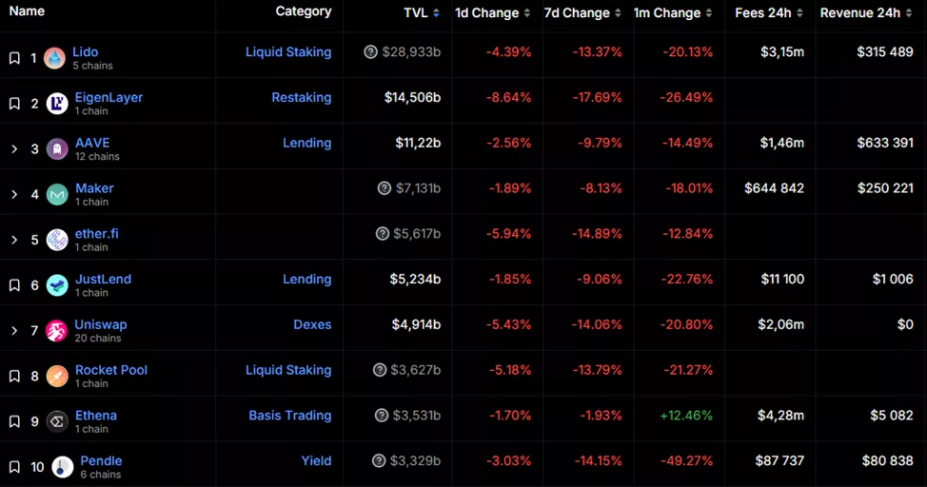927x487 pixels.
Task: Click the Lido protocol logo icon
Action: 54,58
